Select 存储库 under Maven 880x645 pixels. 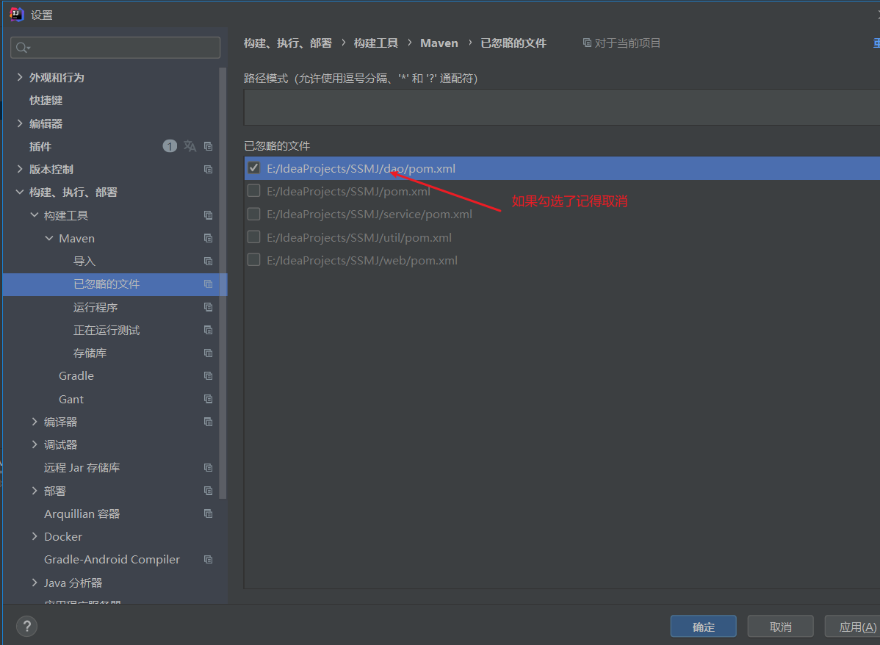[90, 353]
